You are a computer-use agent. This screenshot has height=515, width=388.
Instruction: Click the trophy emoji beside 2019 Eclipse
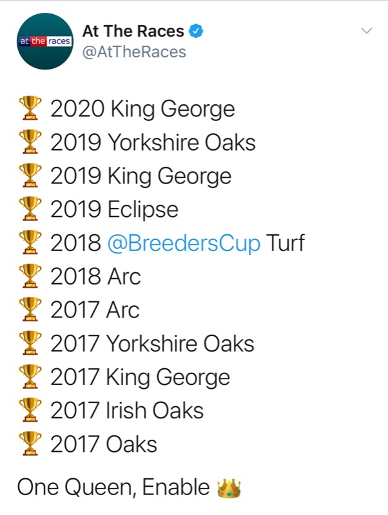click(x=30, y=210)
